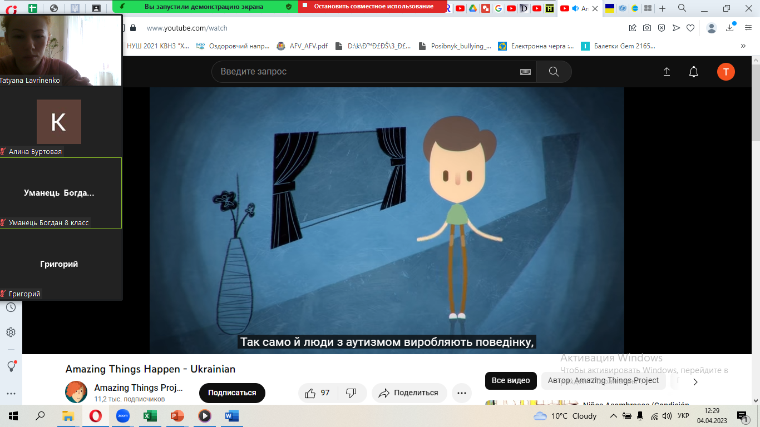
Task: Click the YouTube upload video icon
Action: pyautogui.click(x=667, y=72)
